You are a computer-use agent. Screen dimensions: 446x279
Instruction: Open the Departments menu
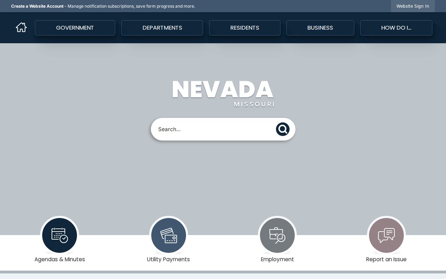tap(162, 28)
